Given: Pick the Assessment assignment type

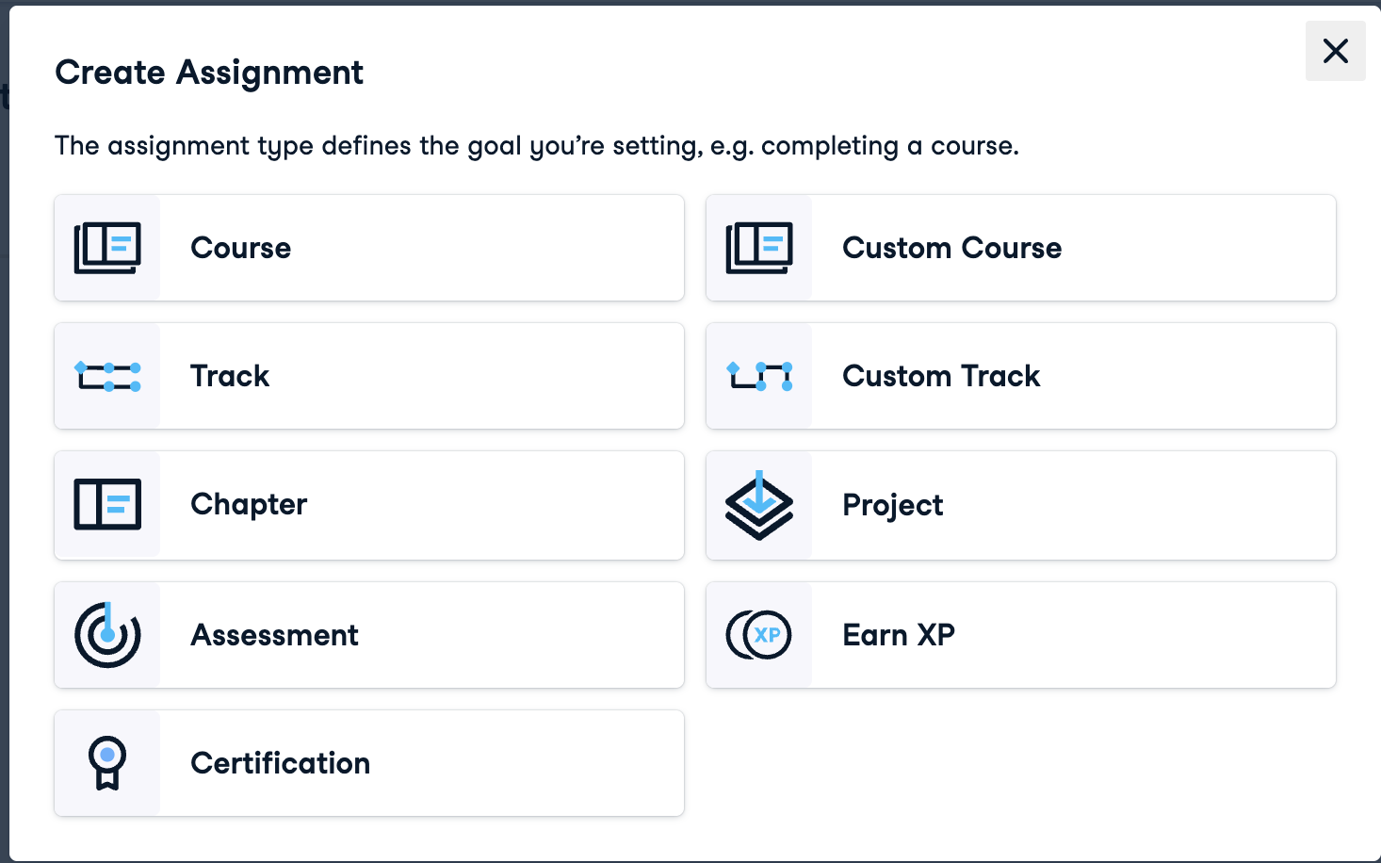Looking at the screenshot, I should [274, 635].
